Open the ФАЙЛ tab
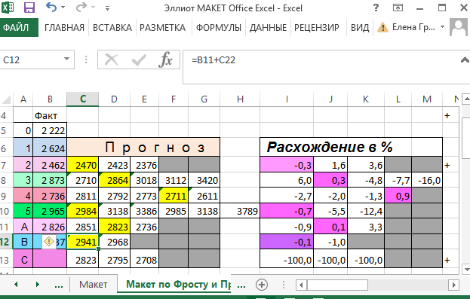Viewport: 470px width, 299px height. coord(19,28)
